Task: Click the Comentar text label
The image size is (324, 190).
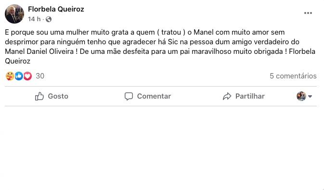Action: (x=154, y=96)
